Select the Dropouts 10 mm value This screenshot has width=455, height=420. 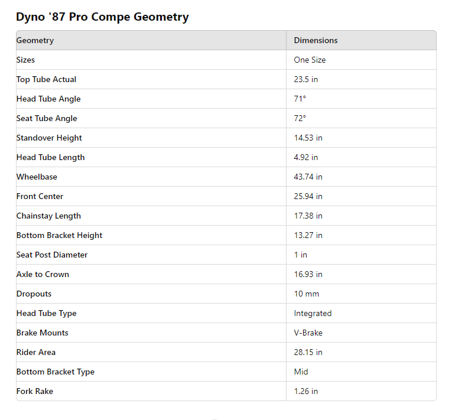pyautogui.click(x=306, y=294)
